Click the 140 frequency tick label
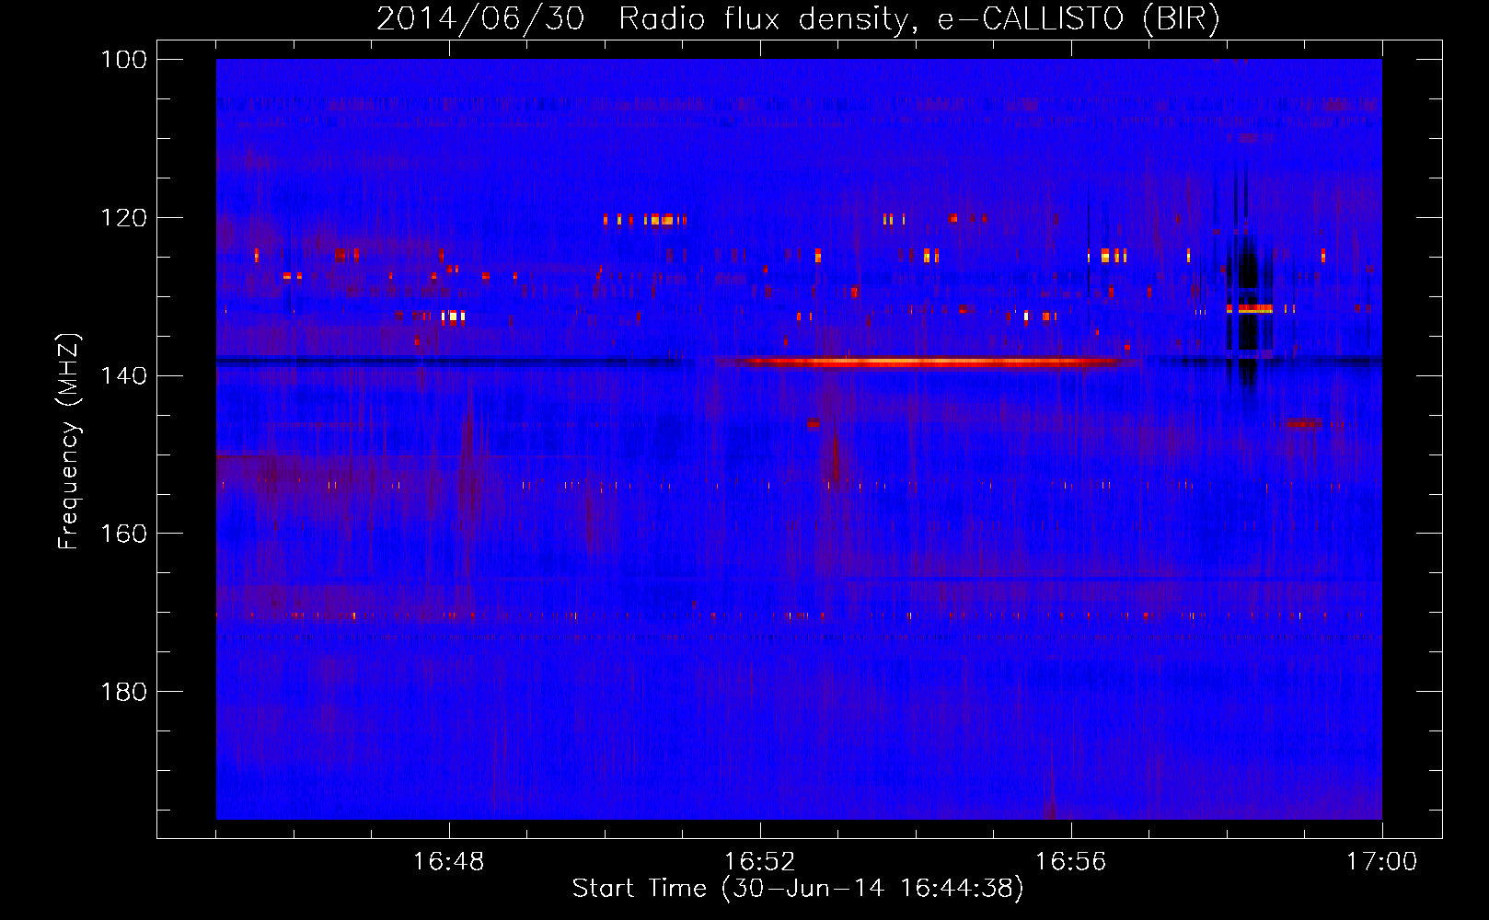This screenshot has width=1489, height=920. [125, 375]
